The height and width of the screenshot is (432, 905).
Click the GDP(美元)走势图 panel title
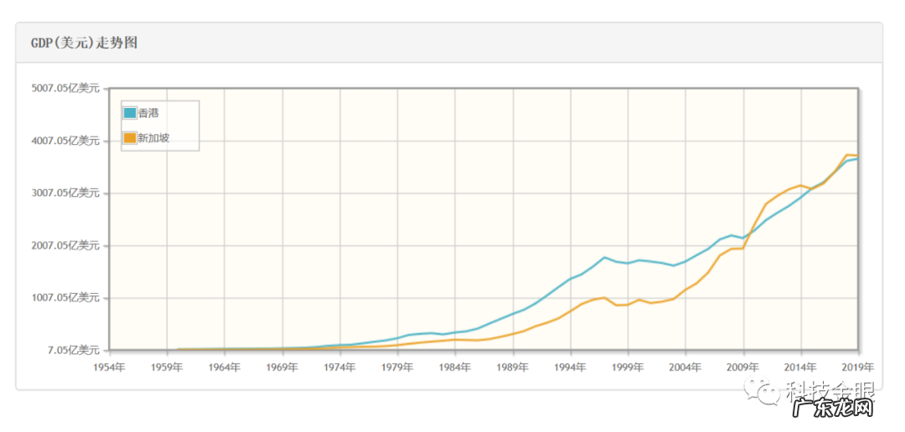tap(84, 43)
